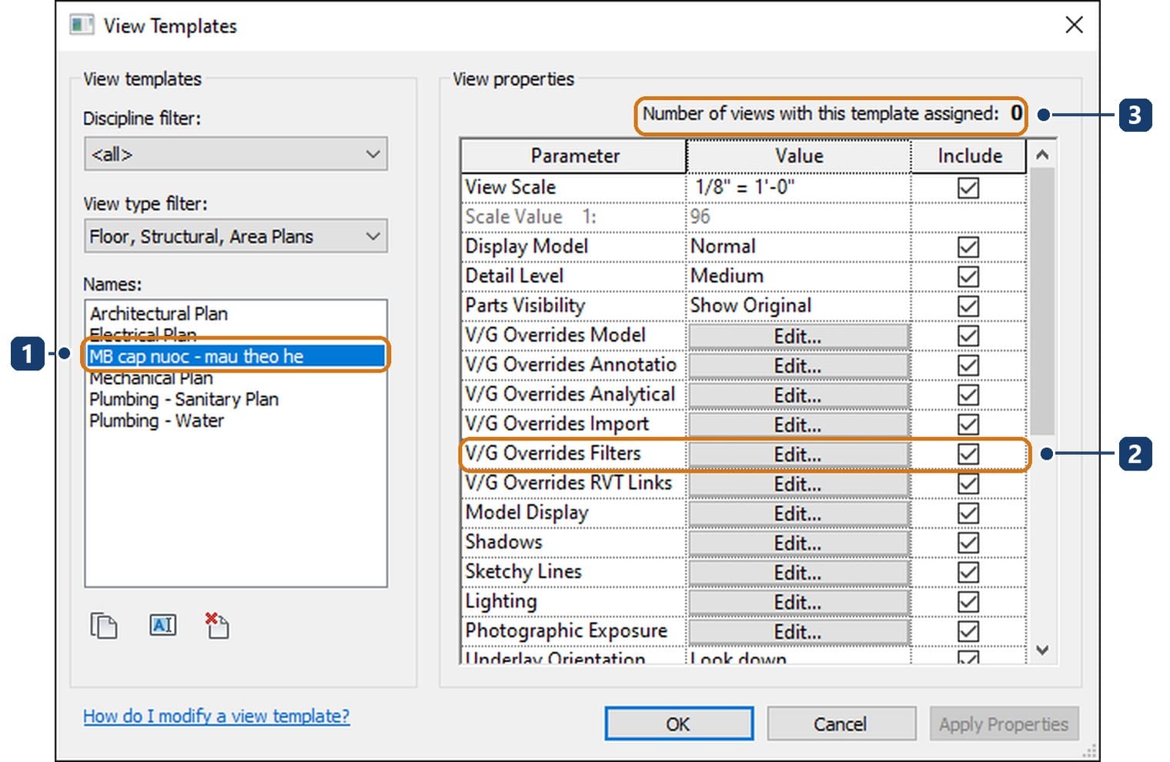Click Edit button for V/G Overrides Filters
This screenshot has height=762, width=1170.
[x=798, y=455]
